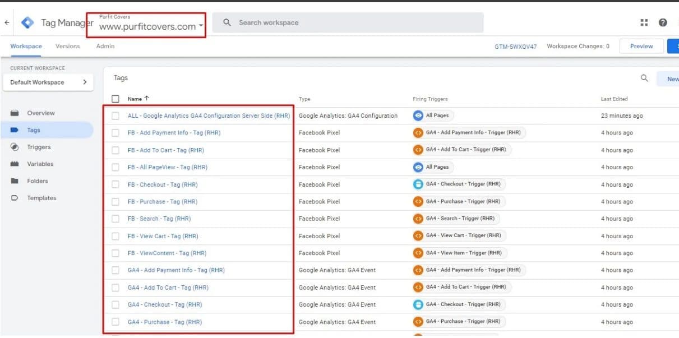Image resolution: width=679 pixels, height=338 pixels.
Task: Open the GTM-5WXQV47 container ID link
Action: [515, 47]
